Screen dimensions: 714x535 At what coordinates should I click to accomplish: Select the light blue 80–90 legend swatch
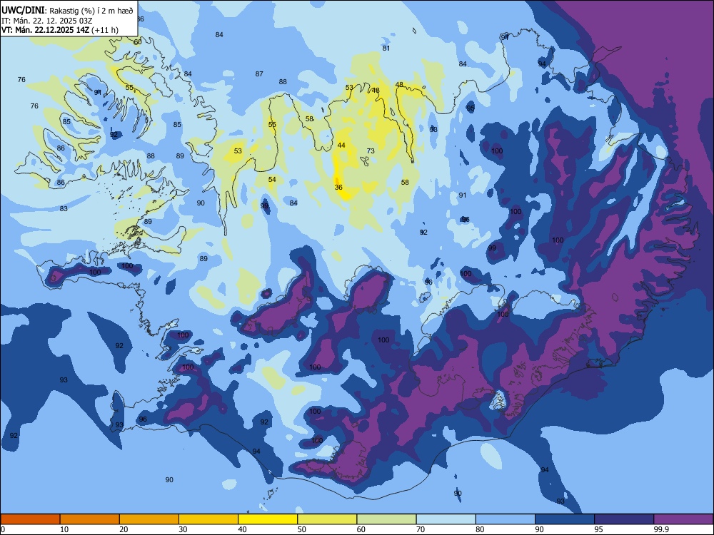[506, 519]
